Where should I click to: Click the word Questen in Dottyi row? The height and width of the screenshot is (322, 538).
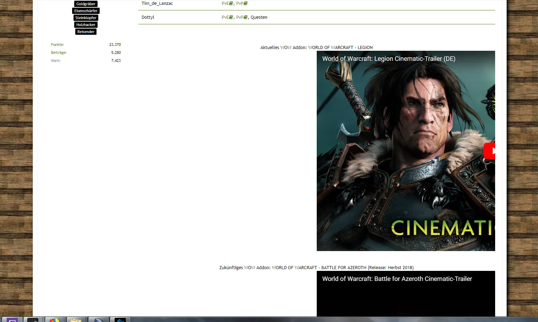coord(259,17)
